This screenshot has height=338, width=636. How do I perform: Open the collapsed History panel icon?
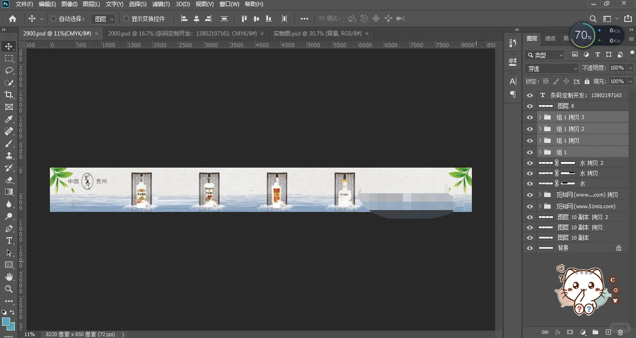point(513,43)
